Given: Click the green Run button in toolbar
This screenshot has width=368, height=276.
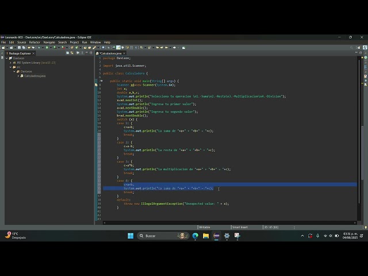Looking at the screenshot, I should click(x=47, y=48).
